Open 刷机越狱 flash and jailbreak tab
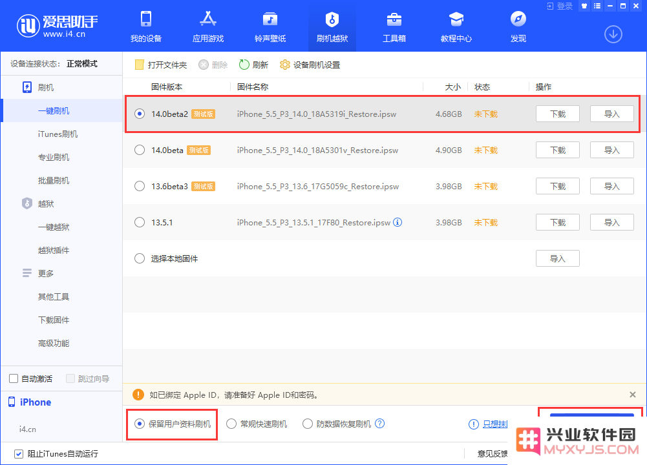The height and width of the screenshot is (465, 647). 332,27
